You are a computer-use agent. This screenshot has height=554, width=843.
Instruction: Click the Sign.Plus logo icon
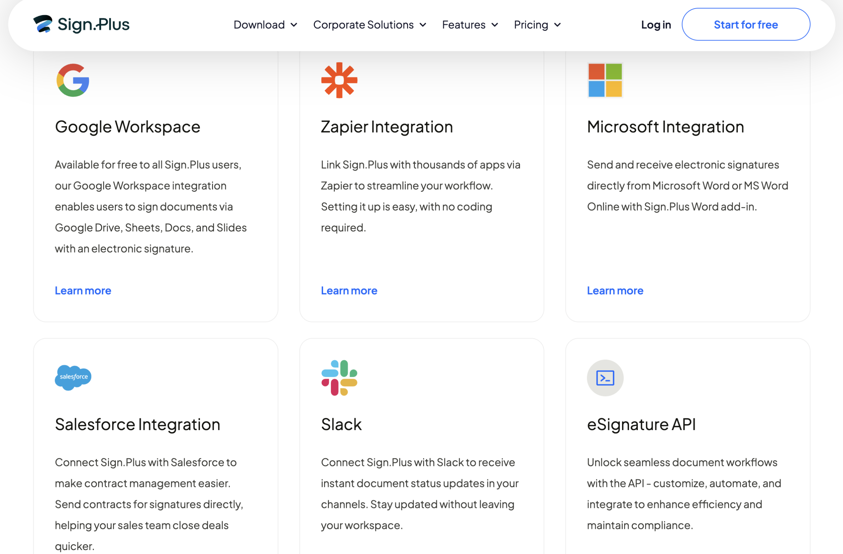42,24
